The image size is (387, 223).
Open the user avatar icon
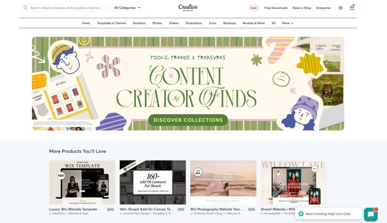click(x=341, y=8)
